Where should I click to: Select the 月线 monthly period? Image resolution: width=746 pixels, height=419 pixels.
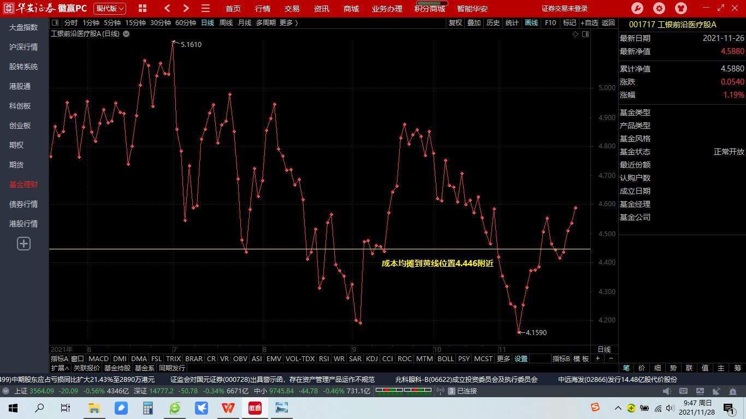(x=245, y=23)
